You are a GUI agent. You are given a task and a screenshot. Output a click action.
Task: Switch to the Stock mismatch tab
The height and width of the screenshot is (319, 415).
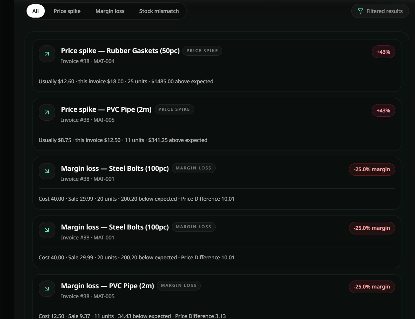click(159, 11)
